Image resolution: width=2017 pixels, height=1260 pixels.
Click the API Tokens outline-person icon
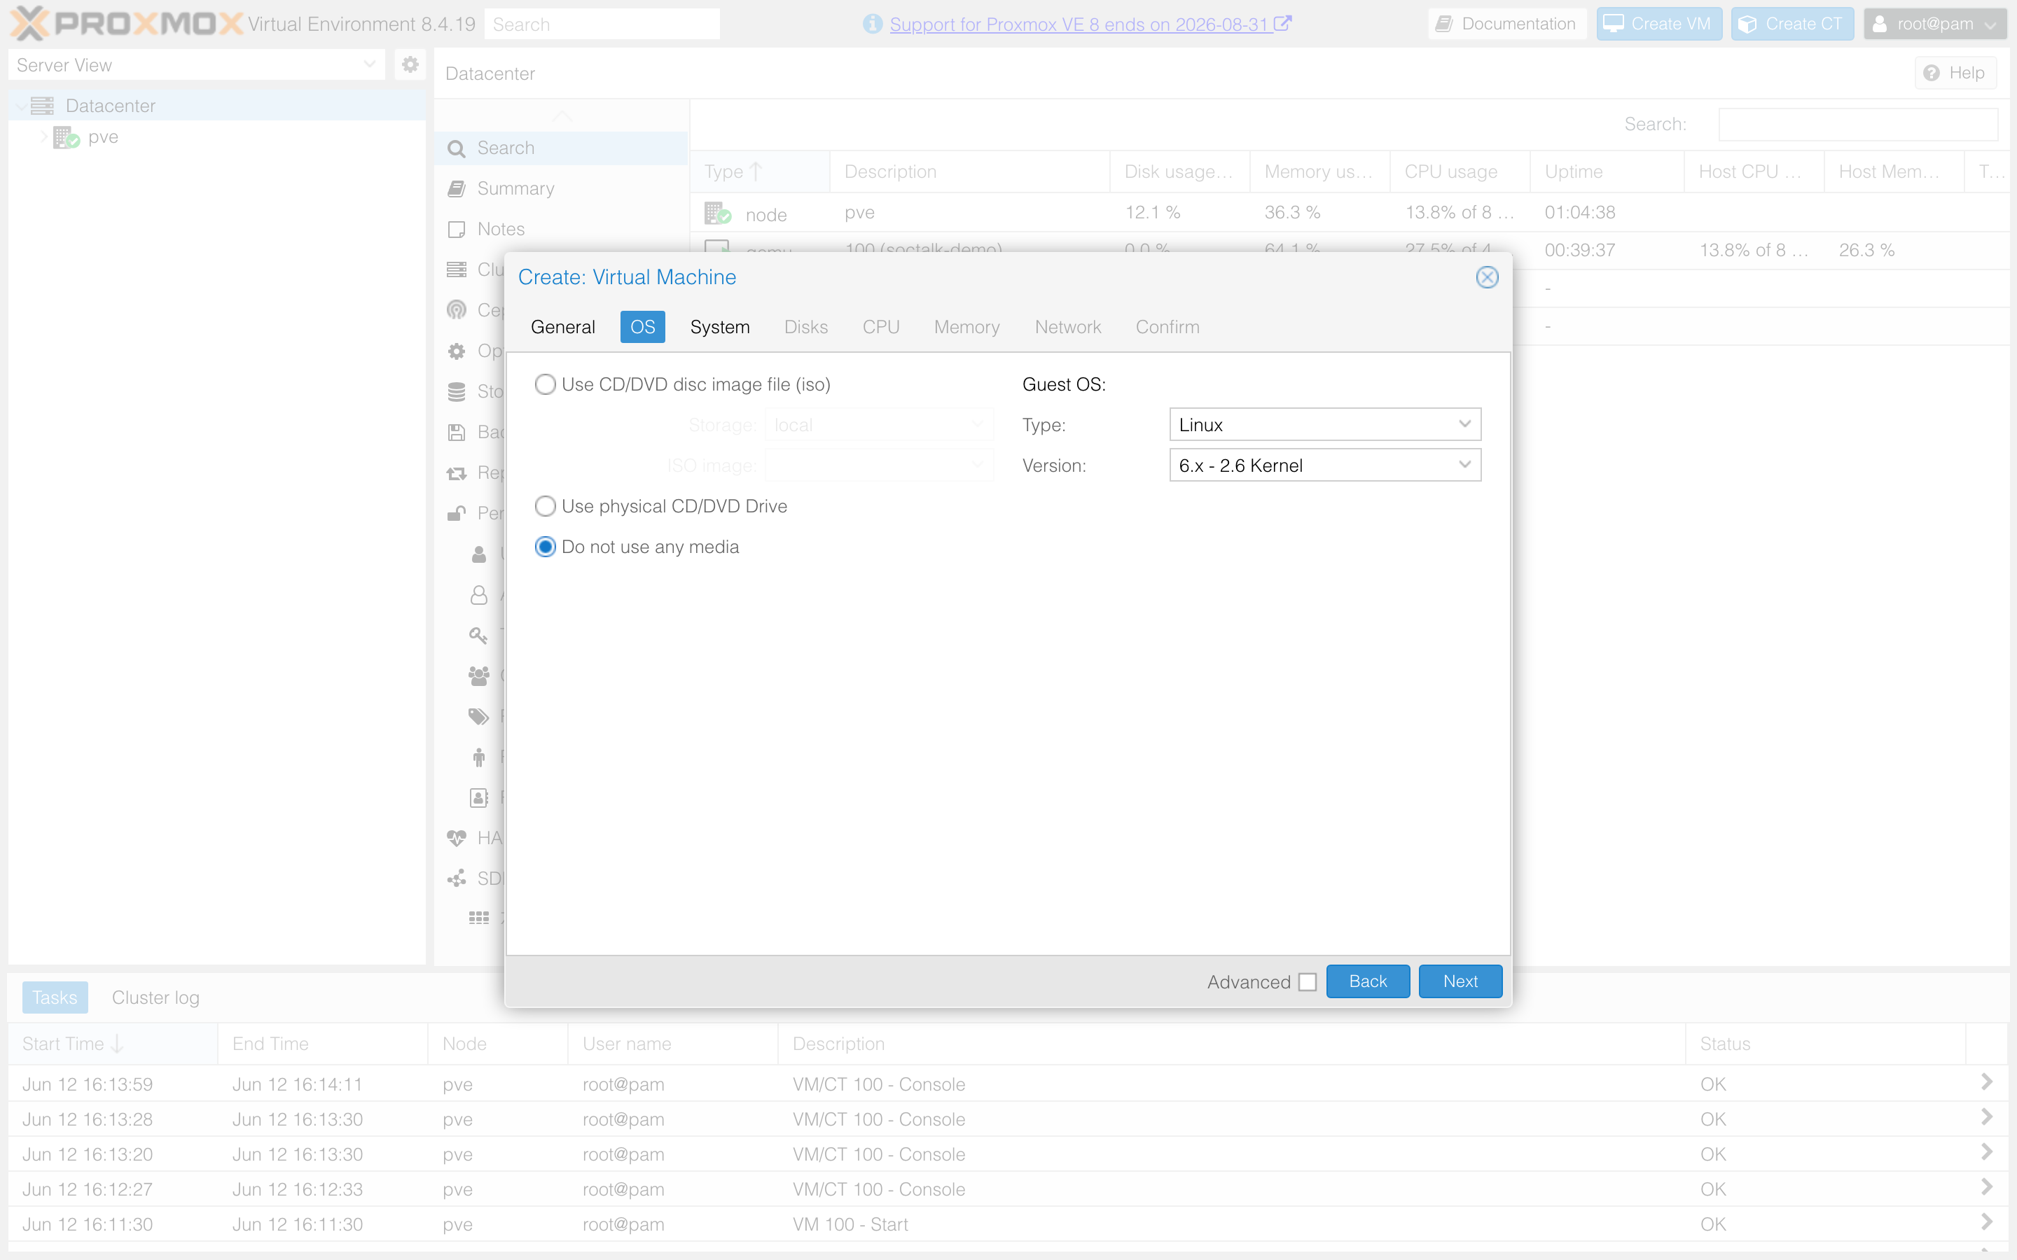point(478,594)
